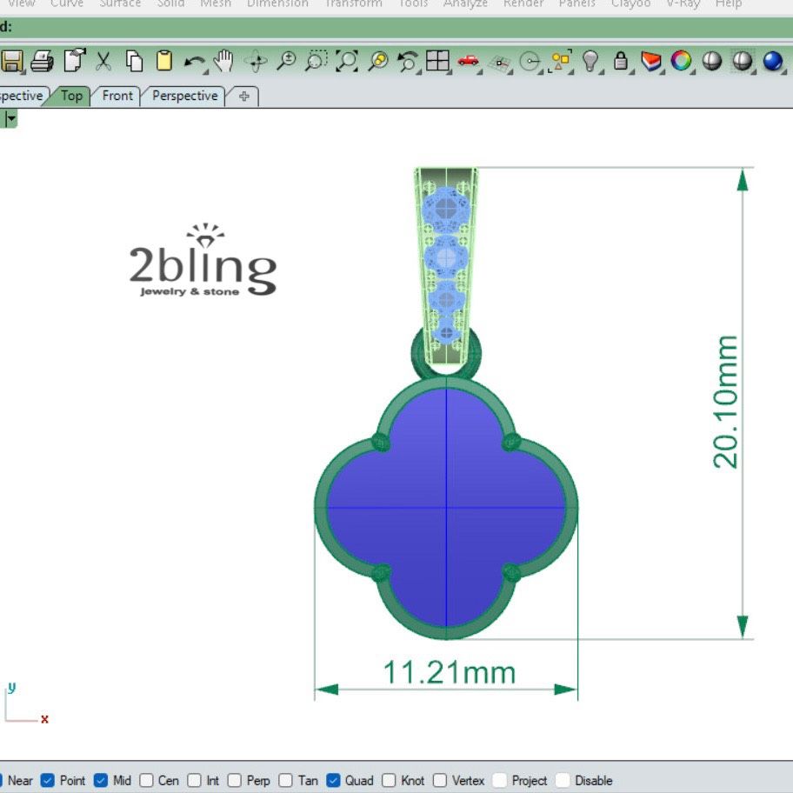Click the Zoom Extents icon
Screen dimensions: 793x793
347,61
